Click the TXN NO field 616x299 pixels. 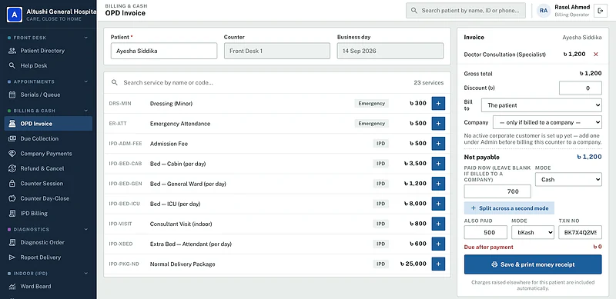[x=580, y=232]
